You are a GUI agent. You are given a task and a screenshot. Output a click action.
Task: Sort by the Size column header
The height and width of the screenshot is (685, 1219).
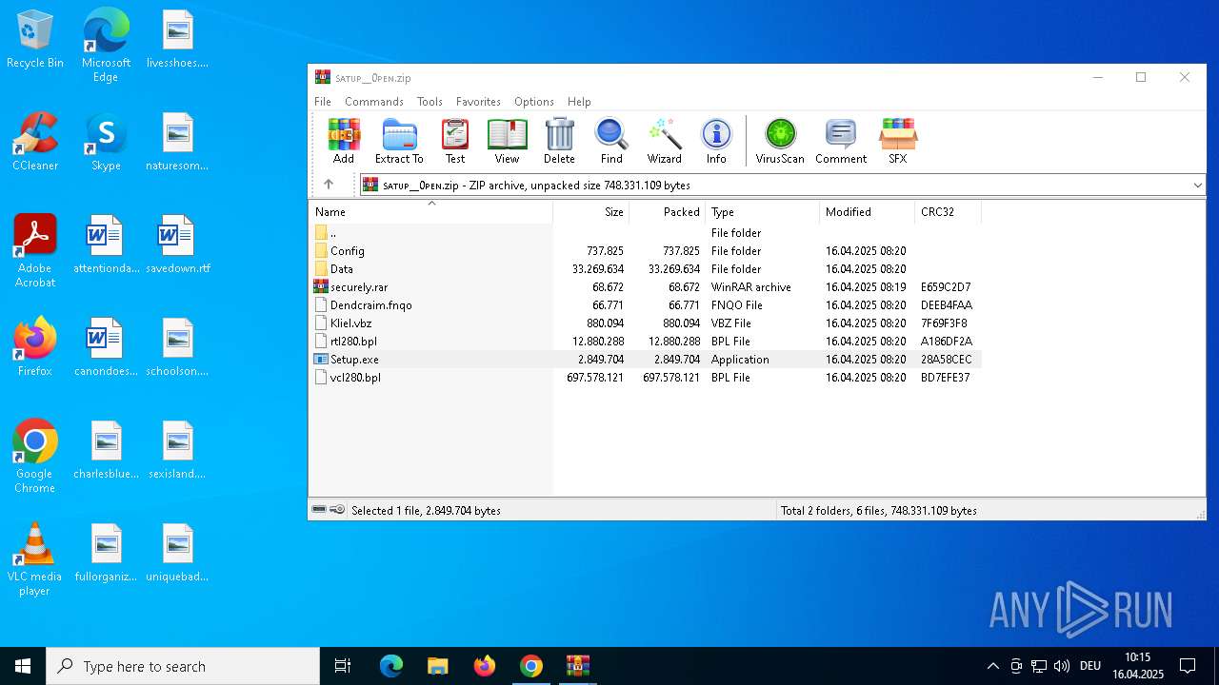click(x=591, y=211)
